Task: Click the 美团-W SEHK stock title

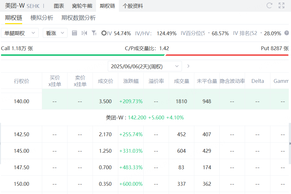Action: [x=22, y=6]
